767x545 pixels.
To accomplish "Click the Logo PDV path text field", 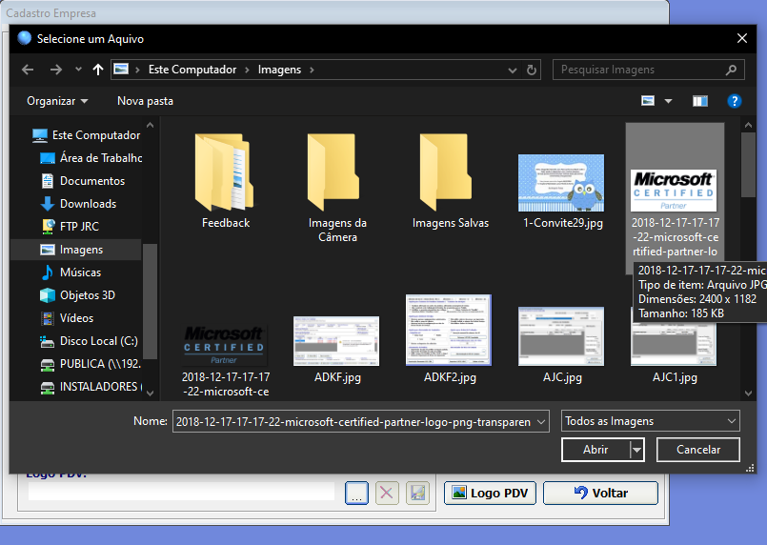I will 181,492.
